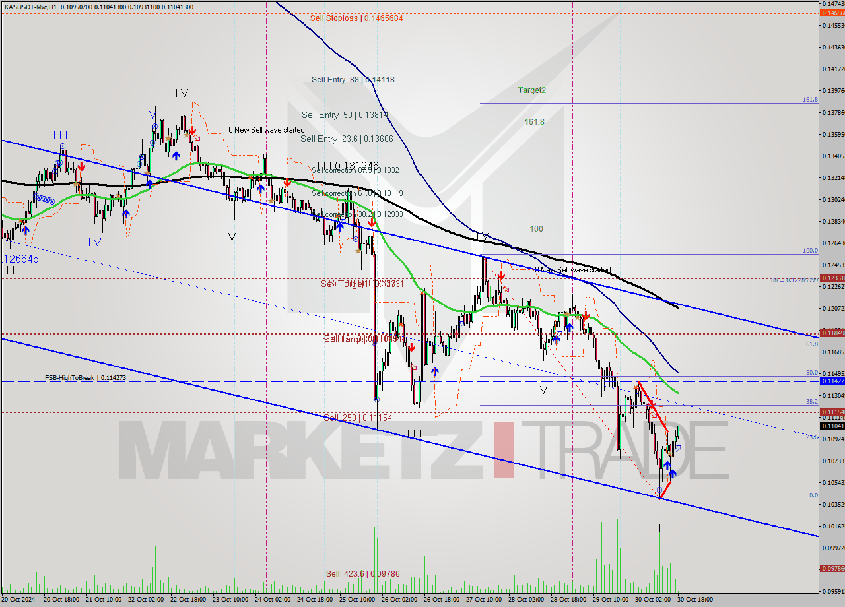This screenshot has width=845, height=607.
Task: Select the 20 Oct 2024 date label
Action: (18, 599)
